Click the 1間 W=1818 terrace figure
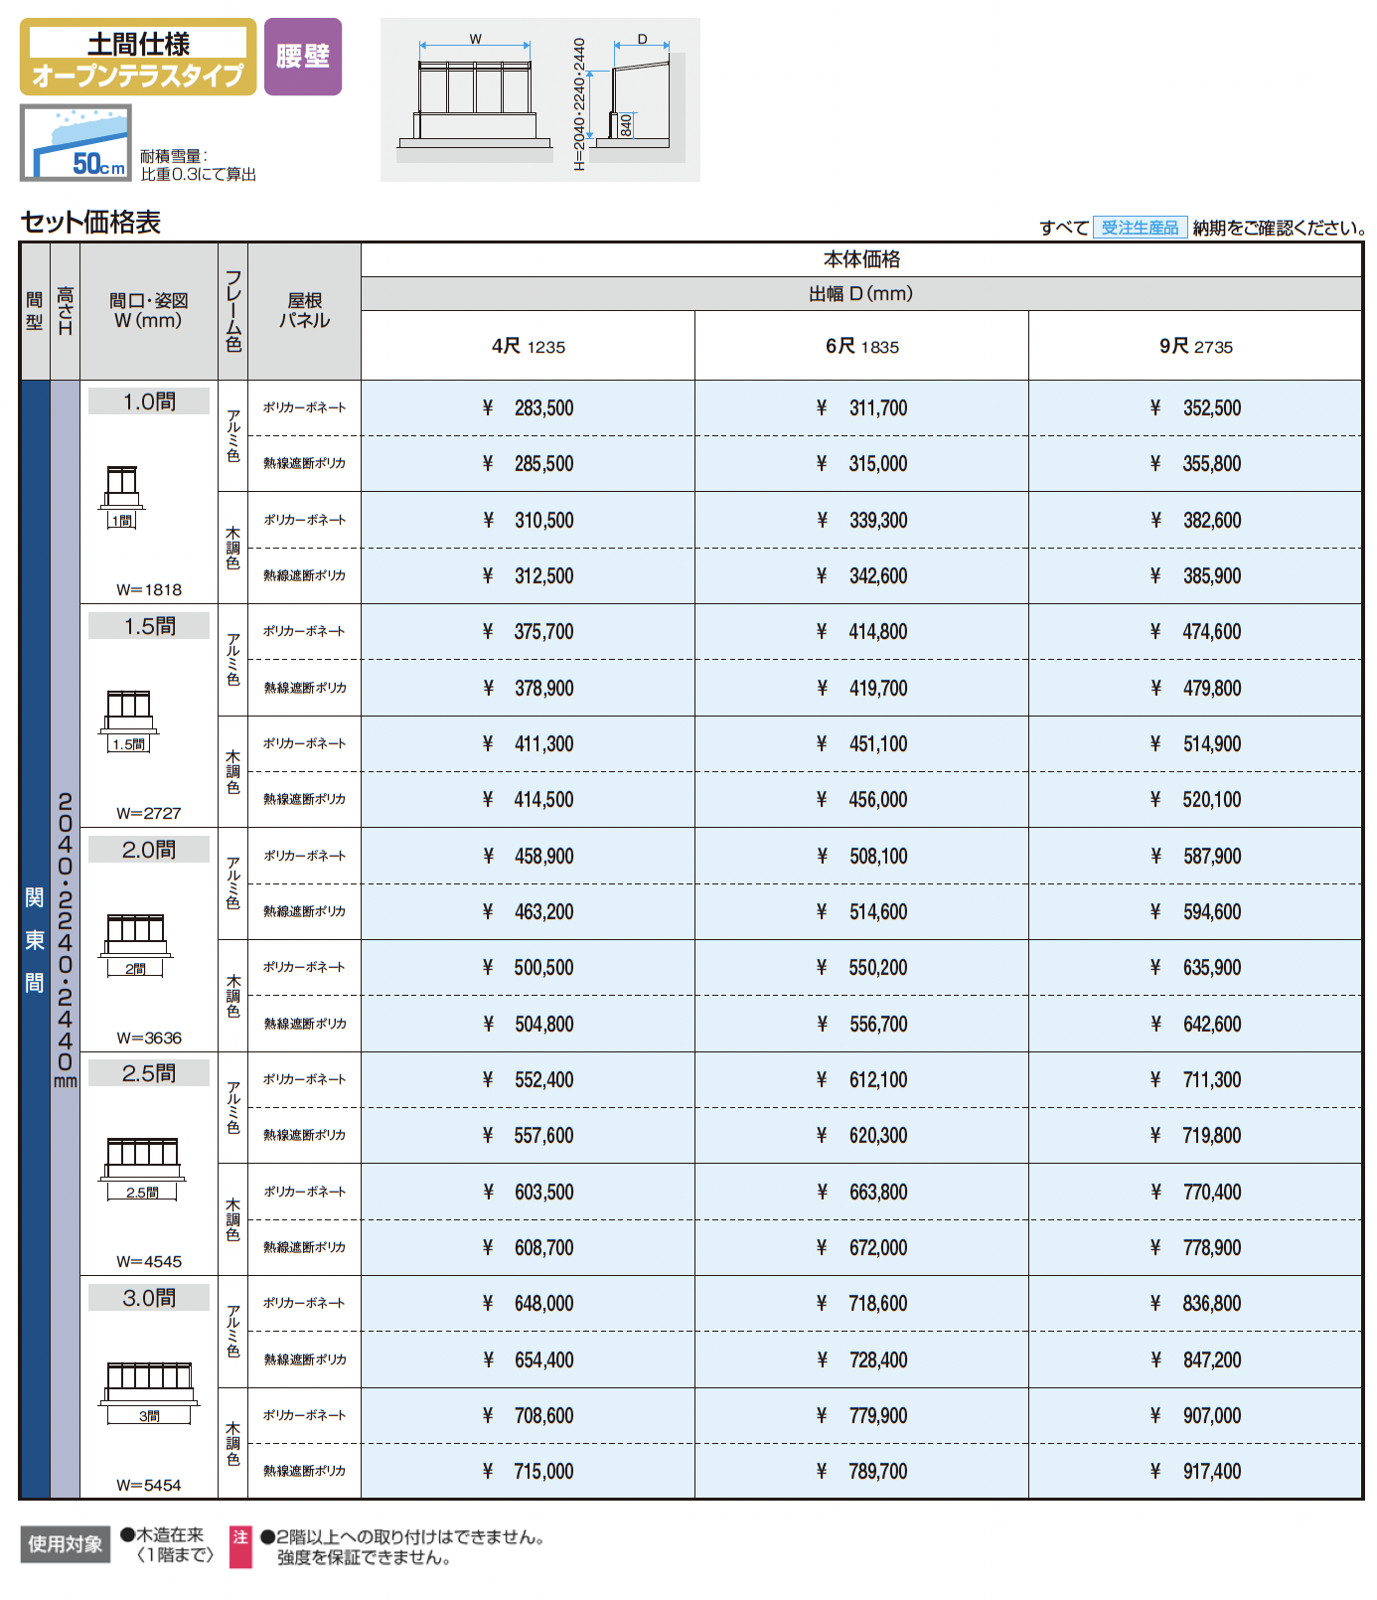1377x1600 pixels. pos(122,497)
